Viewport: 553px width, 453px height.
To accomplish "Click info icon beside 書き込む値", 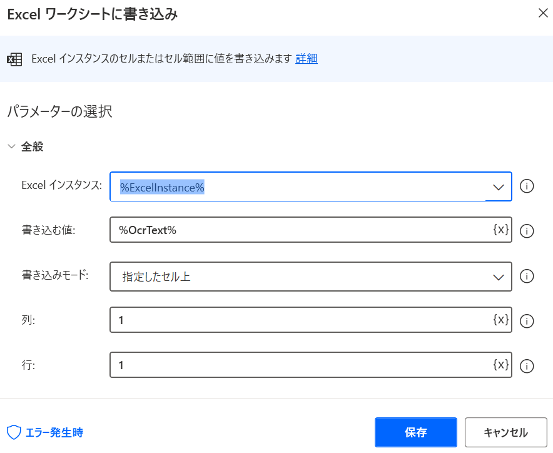I will click(x=527, y=230).
